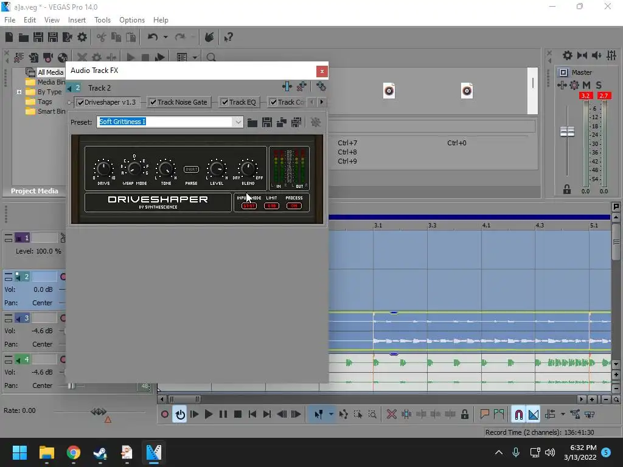Toggle the Track Compressor checkbox
The height and width of the screenshot is (467, 623).
[x=273, y=102]
